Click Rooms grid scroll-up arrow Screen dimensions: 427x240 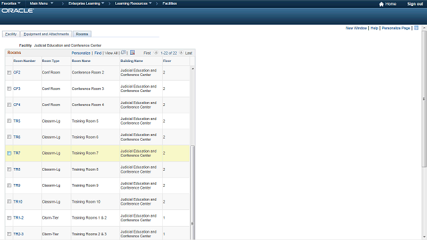tap(193, 69)
